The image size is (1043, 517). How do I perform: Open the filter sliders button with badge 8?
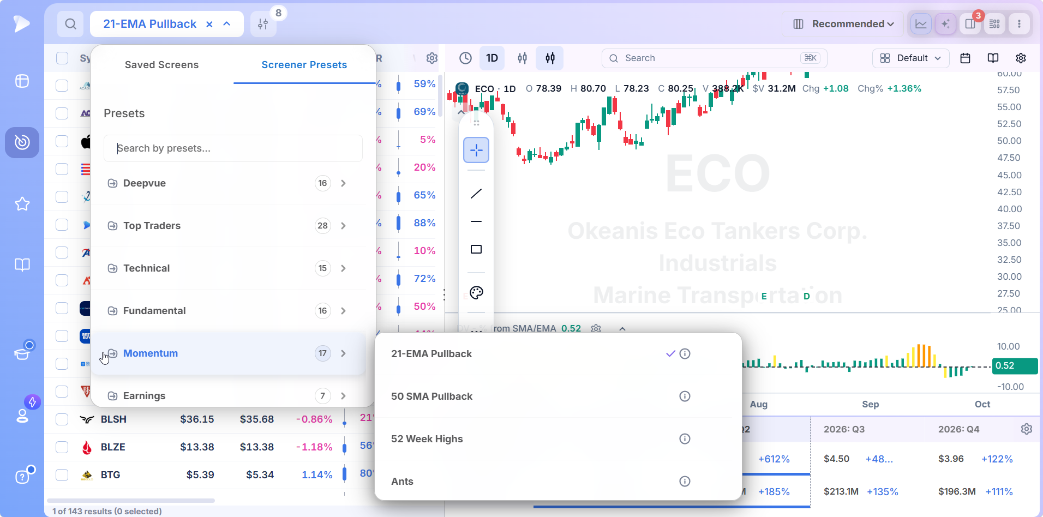(x=263, y=24)
